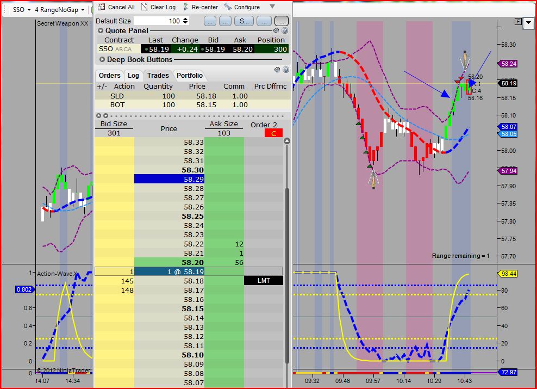Click the F button on chart
537x389 pixels.
[518, 22]
